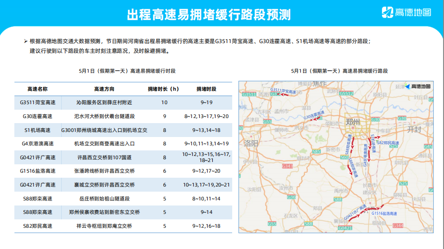
Task: Click the 洛阳 city label on the map
Action: (251, 143)
